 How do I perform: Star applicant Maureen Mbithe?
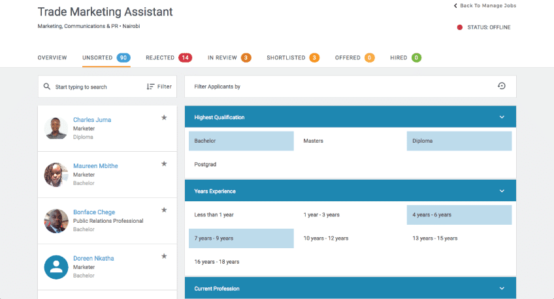(x=164, y=164)
